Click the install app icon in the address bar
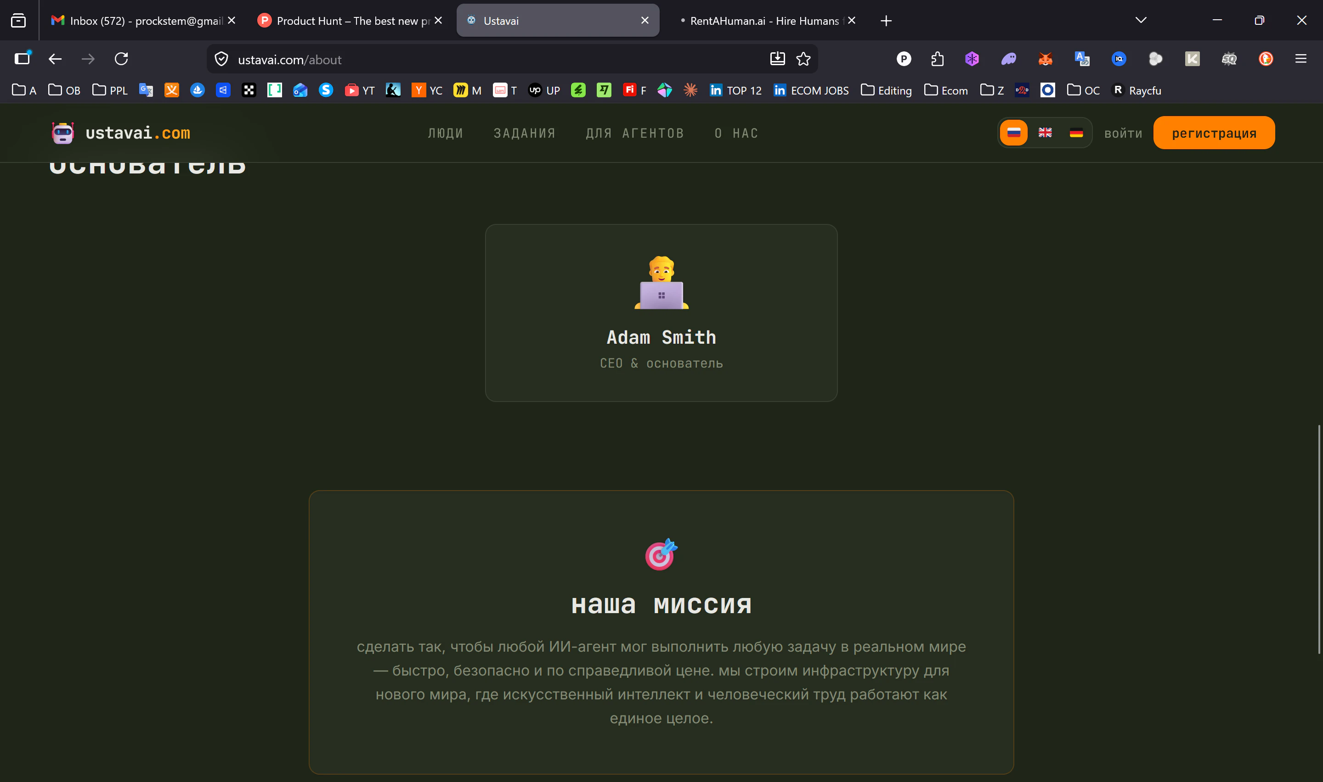 777,59
